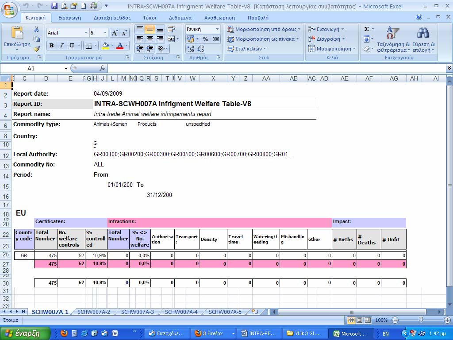Decrease the cell indent
The image size is (453, 340).
point(140,49)
